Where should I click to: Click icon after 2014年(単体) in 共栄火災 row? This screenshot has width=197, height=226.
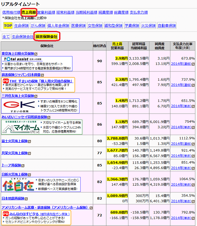[193, 156]
